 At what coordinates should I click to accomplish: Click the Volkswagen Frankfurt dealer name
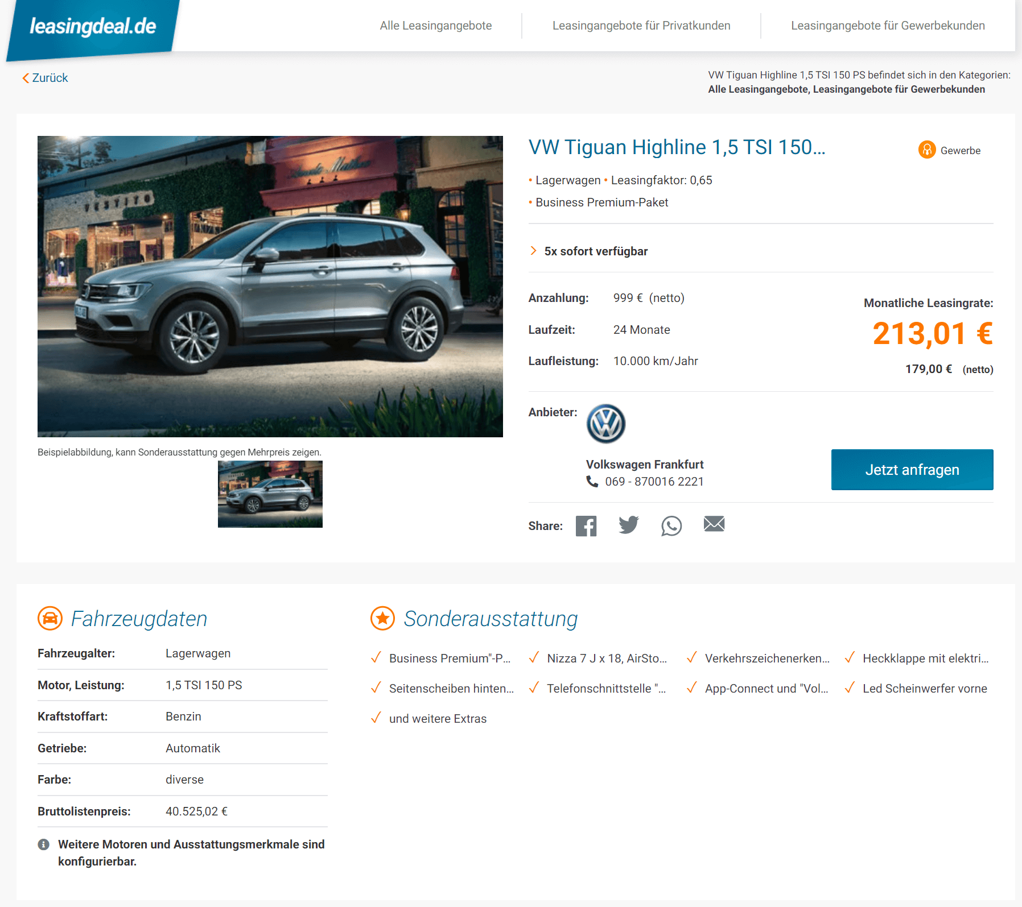[645, 465]
